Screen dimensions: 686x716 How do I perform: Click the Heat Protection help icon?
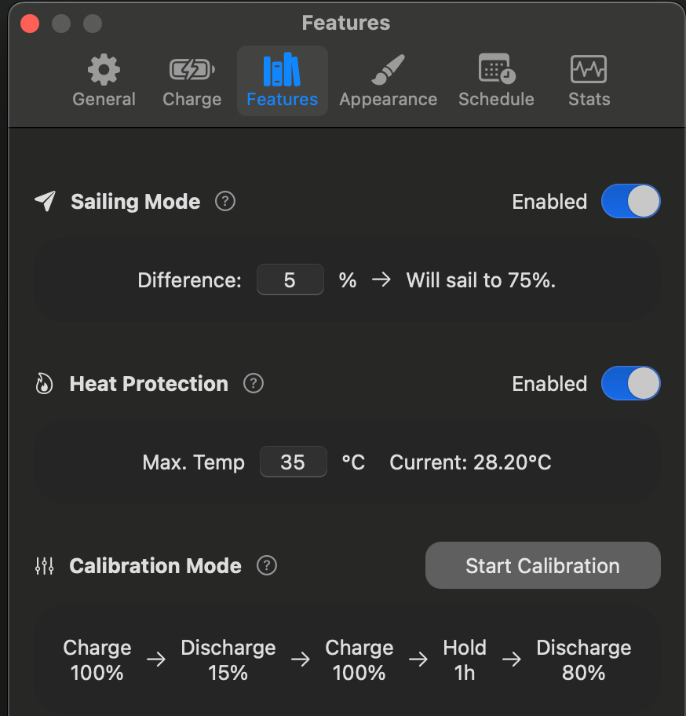click(254, 384)
